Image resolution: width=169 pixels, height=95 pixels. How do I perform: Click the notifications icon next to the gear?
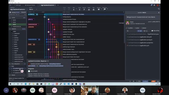tap(152, 5)
